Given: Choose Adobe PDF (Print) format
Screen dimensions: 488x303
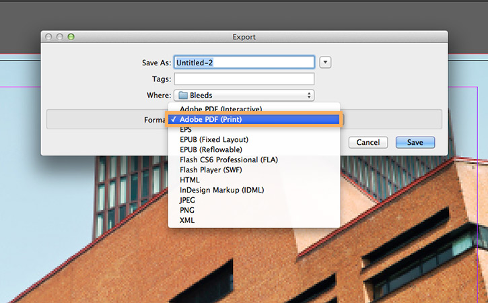Looking at the screenshot, I should [254, 119].
